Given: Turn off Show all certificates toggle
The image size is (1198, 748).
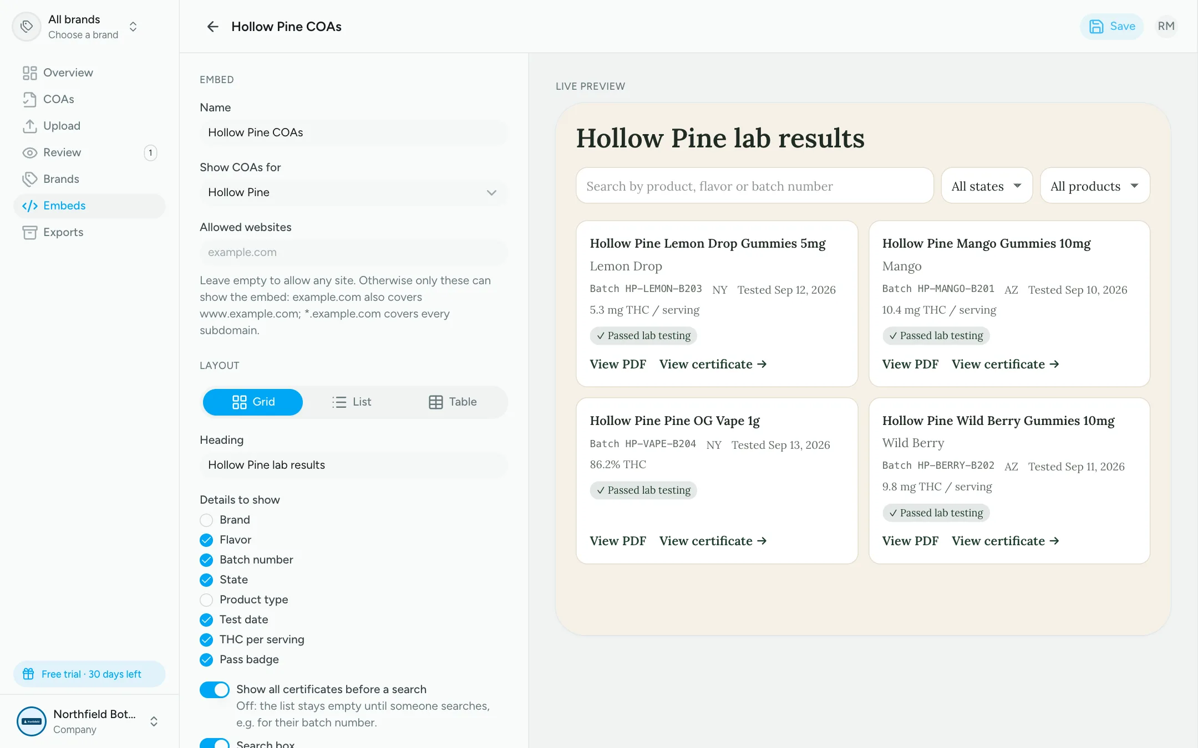Looking at the screenshot, I should 215,689.
